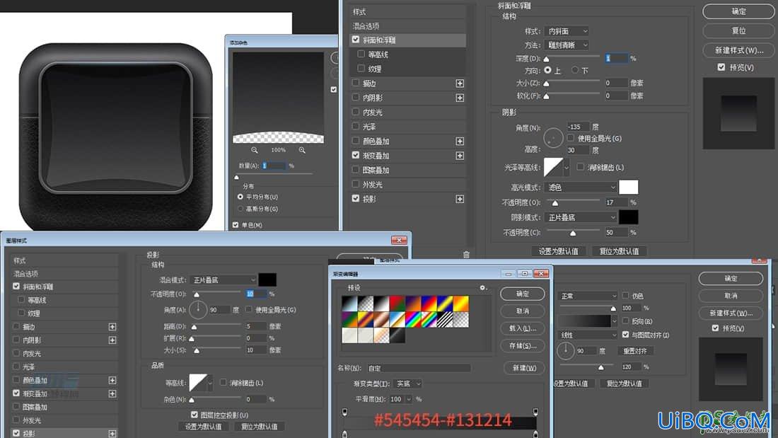
Task: Click 重置对齐 button
Action: [635, 351]
